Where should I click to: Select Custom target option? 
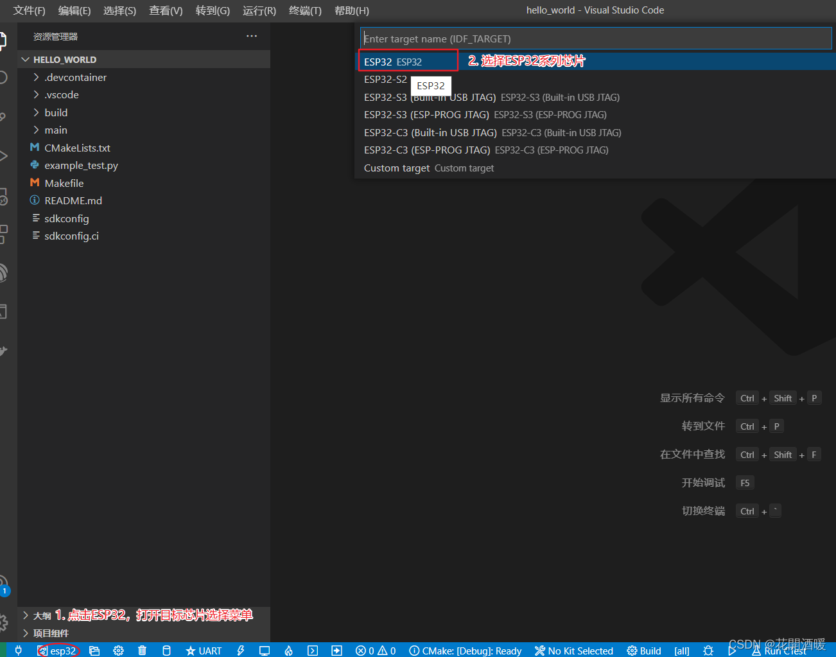pos(595,168)
